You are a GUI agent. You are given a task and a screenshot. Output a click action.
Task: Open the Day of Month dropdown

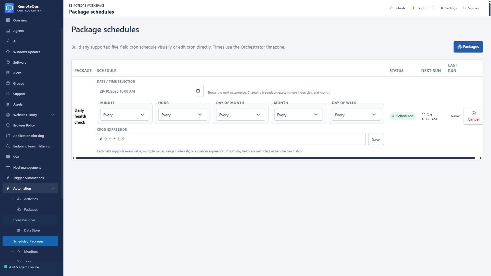pos(240,115)
